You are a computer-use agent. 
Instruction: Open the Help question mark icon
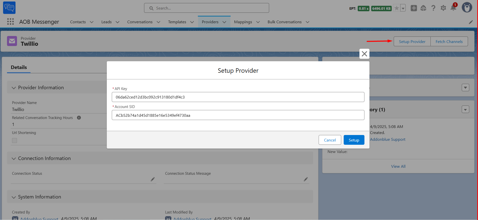(433, 8)
